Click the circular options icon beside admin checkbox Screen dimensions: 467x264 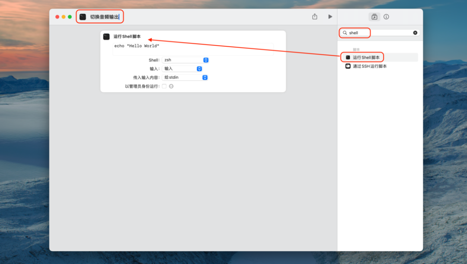tap(171, 86)
